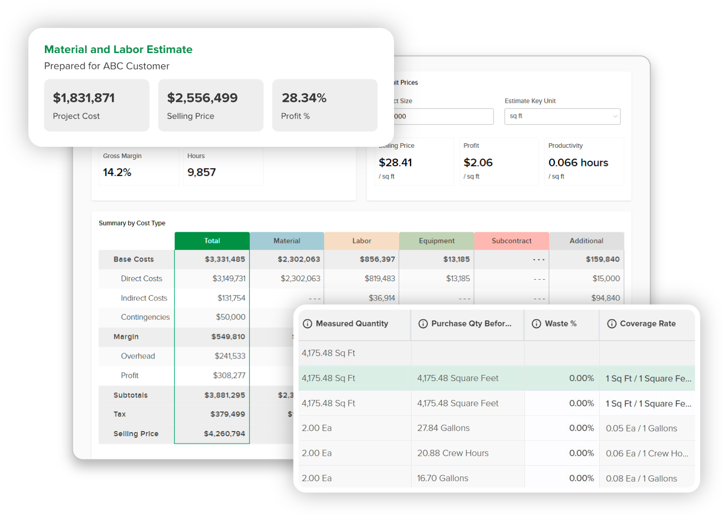
Task: Click the info icon on Purchase Qty Before column
Action: [423, 323]
